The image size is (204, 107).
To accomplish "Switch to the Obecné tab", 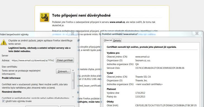I will point(108,40).
